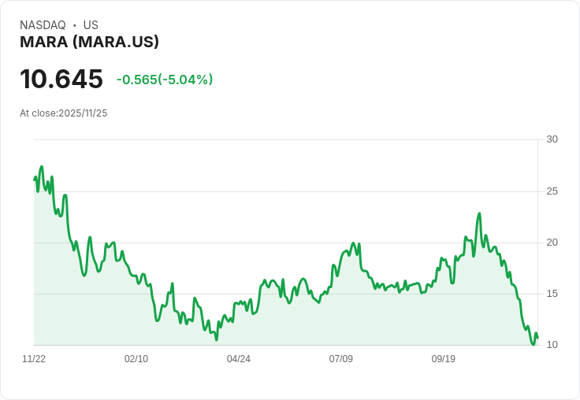Image resolution: width=580 pixels, height=400 pixels.
Task: Click the 25 y-axis label
Action: [552, 191]
